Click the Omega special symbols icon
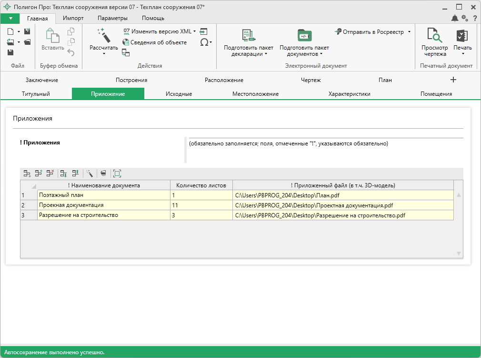Screen dimensions: 481x358 coord(204,42)
